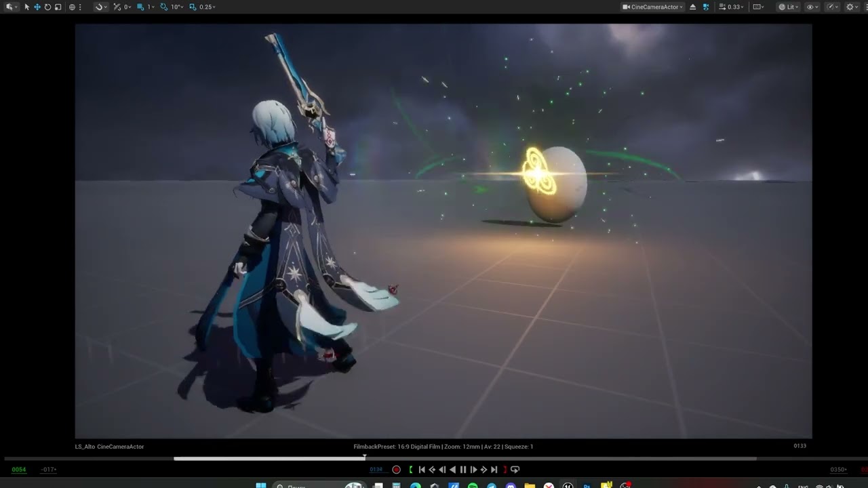Open the performance gauge dropdown menu
The image size is (868, 488).
(x=832, y=7)
